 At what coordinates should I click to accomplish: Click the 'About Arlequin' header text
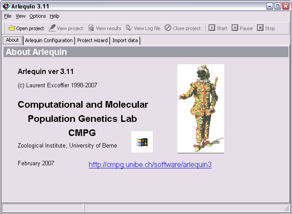click(36, 52)
